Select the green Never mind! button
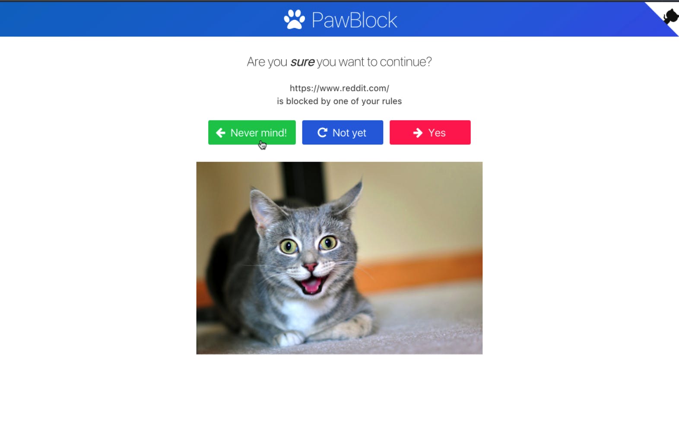 click(x=252, y=133)
